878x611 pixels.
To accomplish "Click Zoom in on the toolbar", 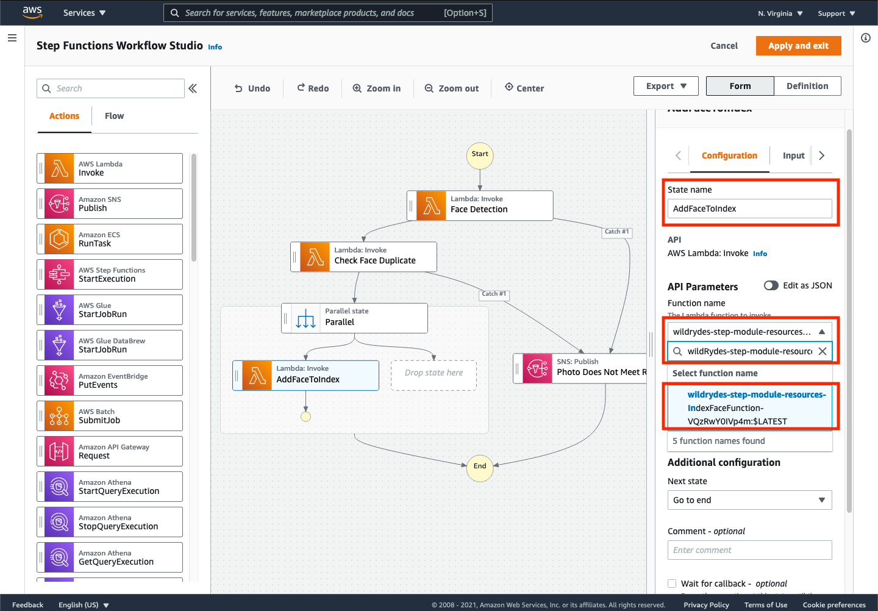I will coord(377,88).
